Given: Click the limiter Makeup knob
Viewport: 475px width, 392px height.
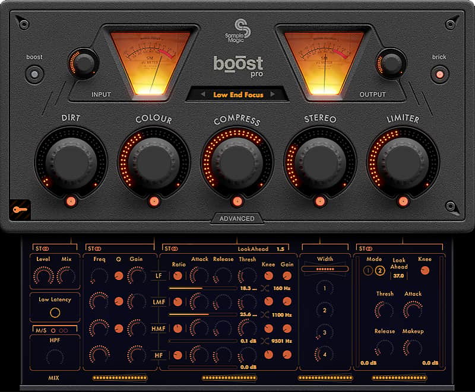Looking at the screenshot, I should point(413,348).
